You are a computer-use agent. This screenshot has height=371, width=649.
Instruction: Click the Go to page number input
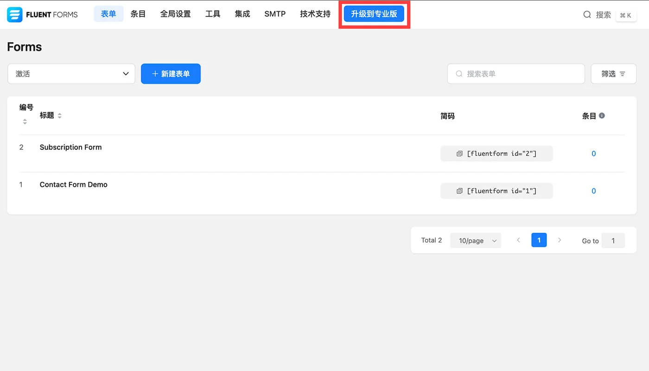coord(613,240)
